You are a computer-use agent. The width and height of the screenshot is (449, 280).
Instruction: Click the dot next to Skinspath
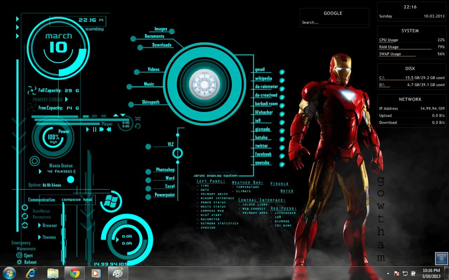(131, 104)
